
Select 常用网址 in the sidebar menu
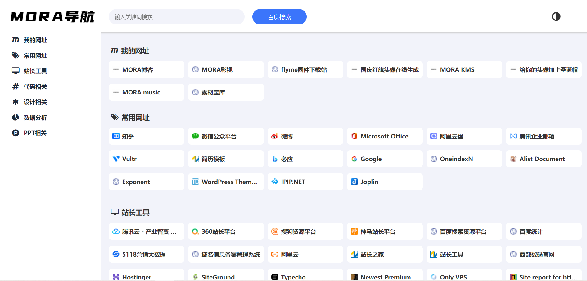35,56
